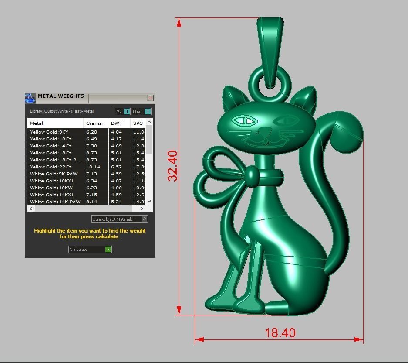Click the 6.34 grams cell
This screenshot has width=408, height=363.
(x=96, y=181)
